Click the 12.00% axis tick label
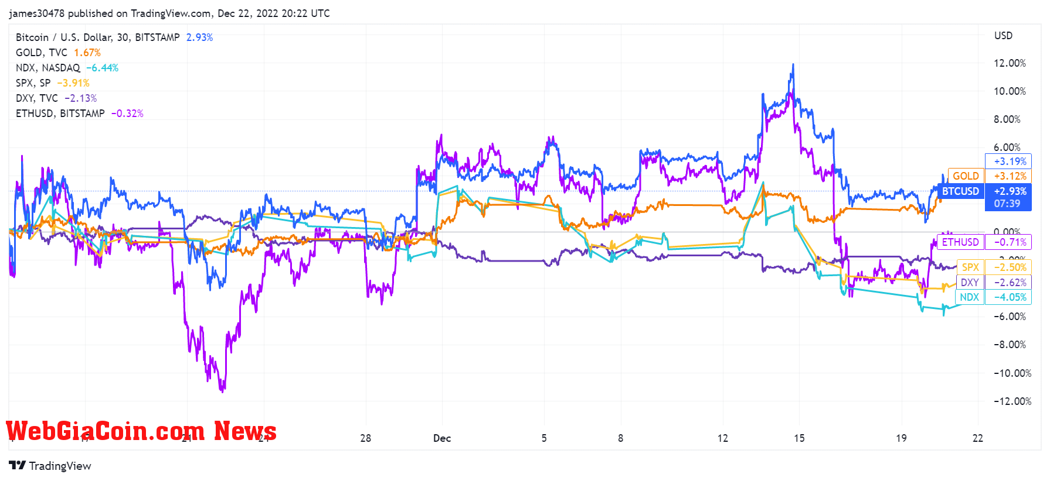Screen dimensions: 1050x481 click(1010, 63)
